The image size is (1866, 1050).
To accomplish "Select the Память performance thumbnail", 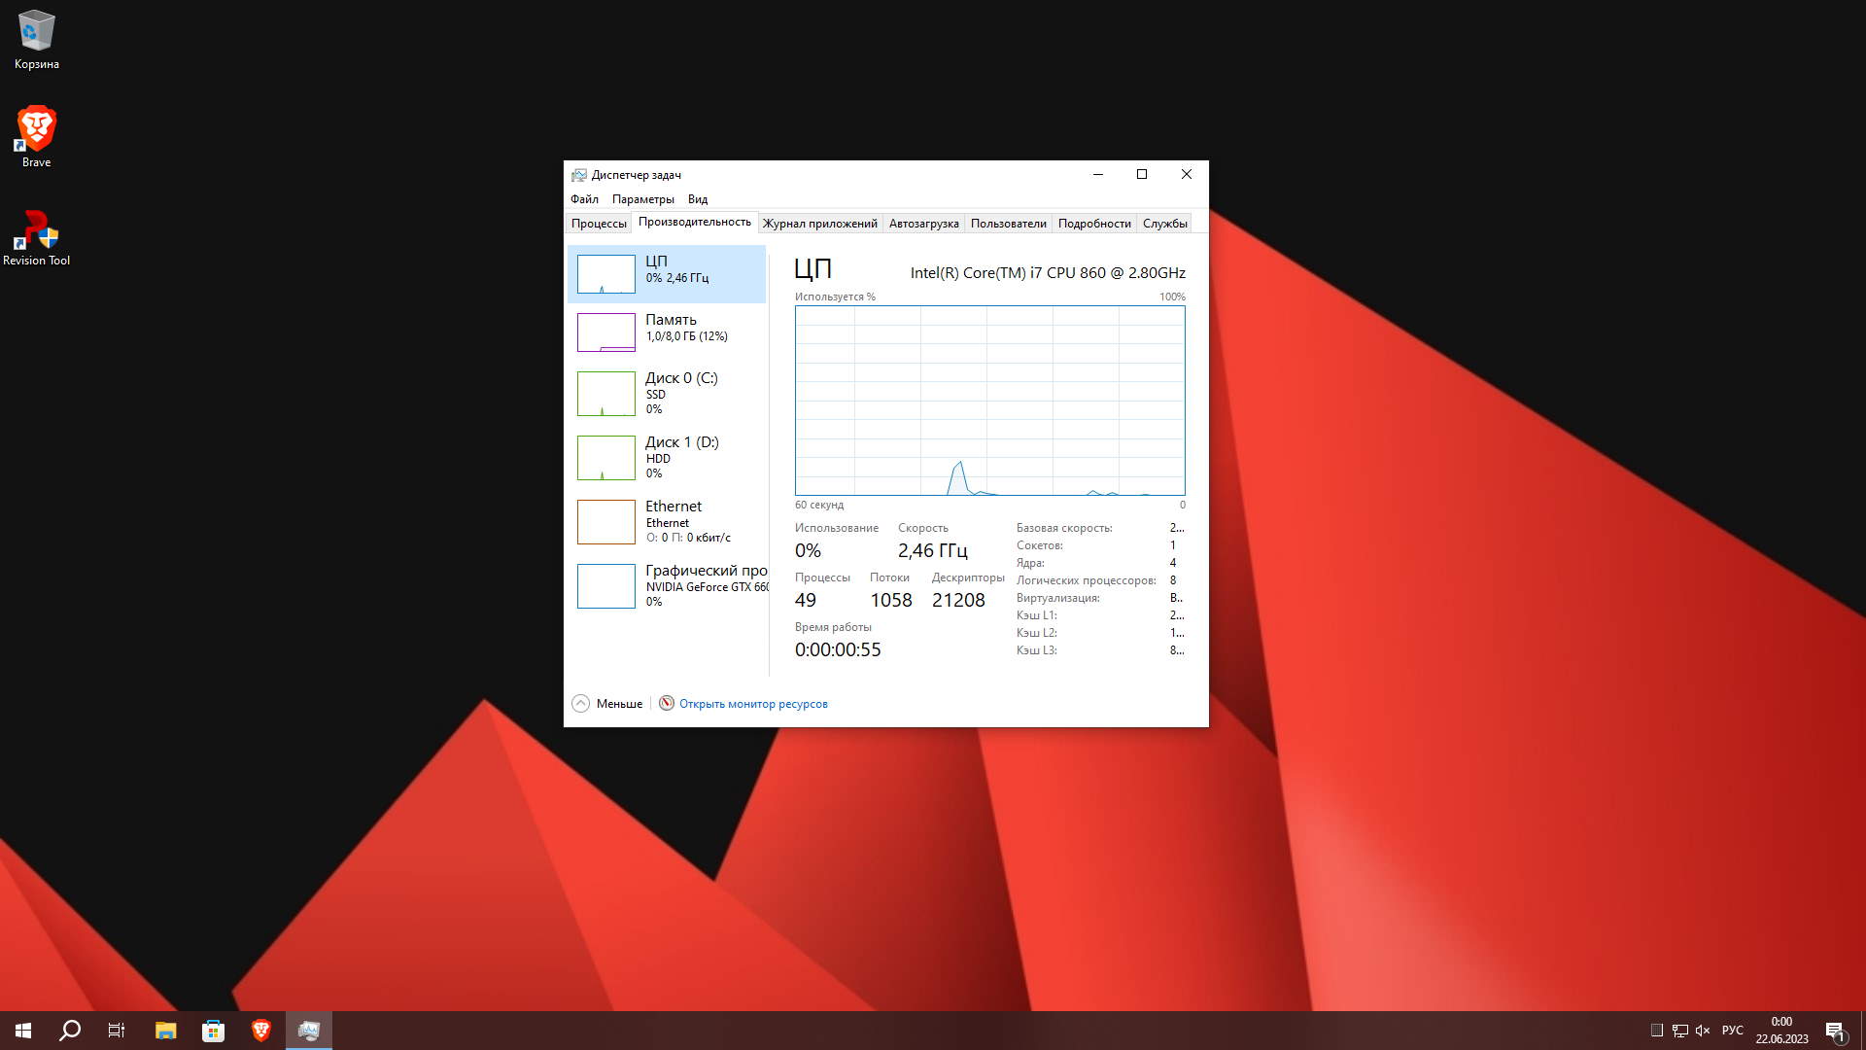I will 667,332.
